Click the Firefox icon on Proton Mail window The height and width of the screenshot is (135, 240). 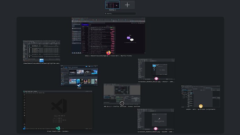click(x=109, y=53)
